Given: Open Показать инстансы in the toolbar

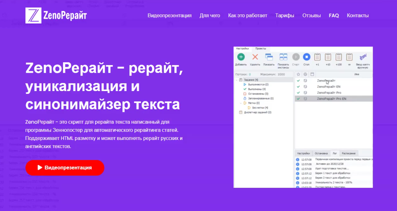Looking at the screenshot, I should [x=283, y=57].
